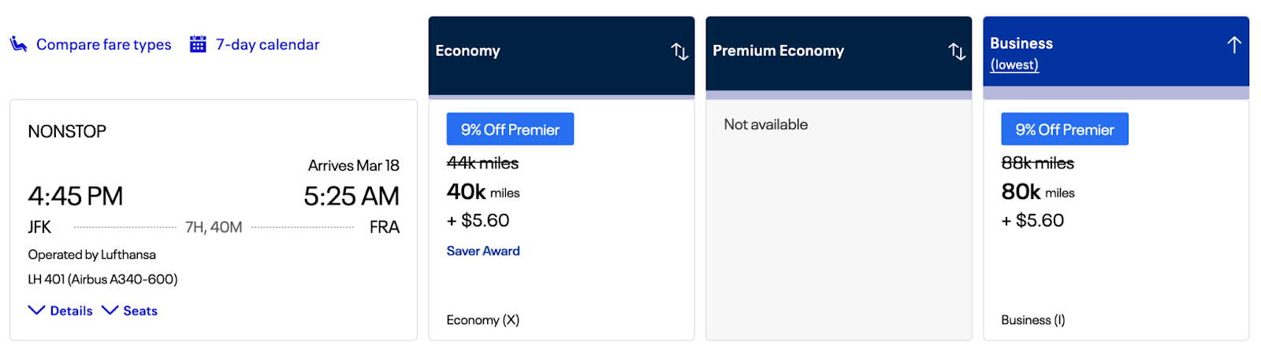Click the (lowest) link under Business
The width and height of the screenshot is (1261, 350).
click(1014, 64)
